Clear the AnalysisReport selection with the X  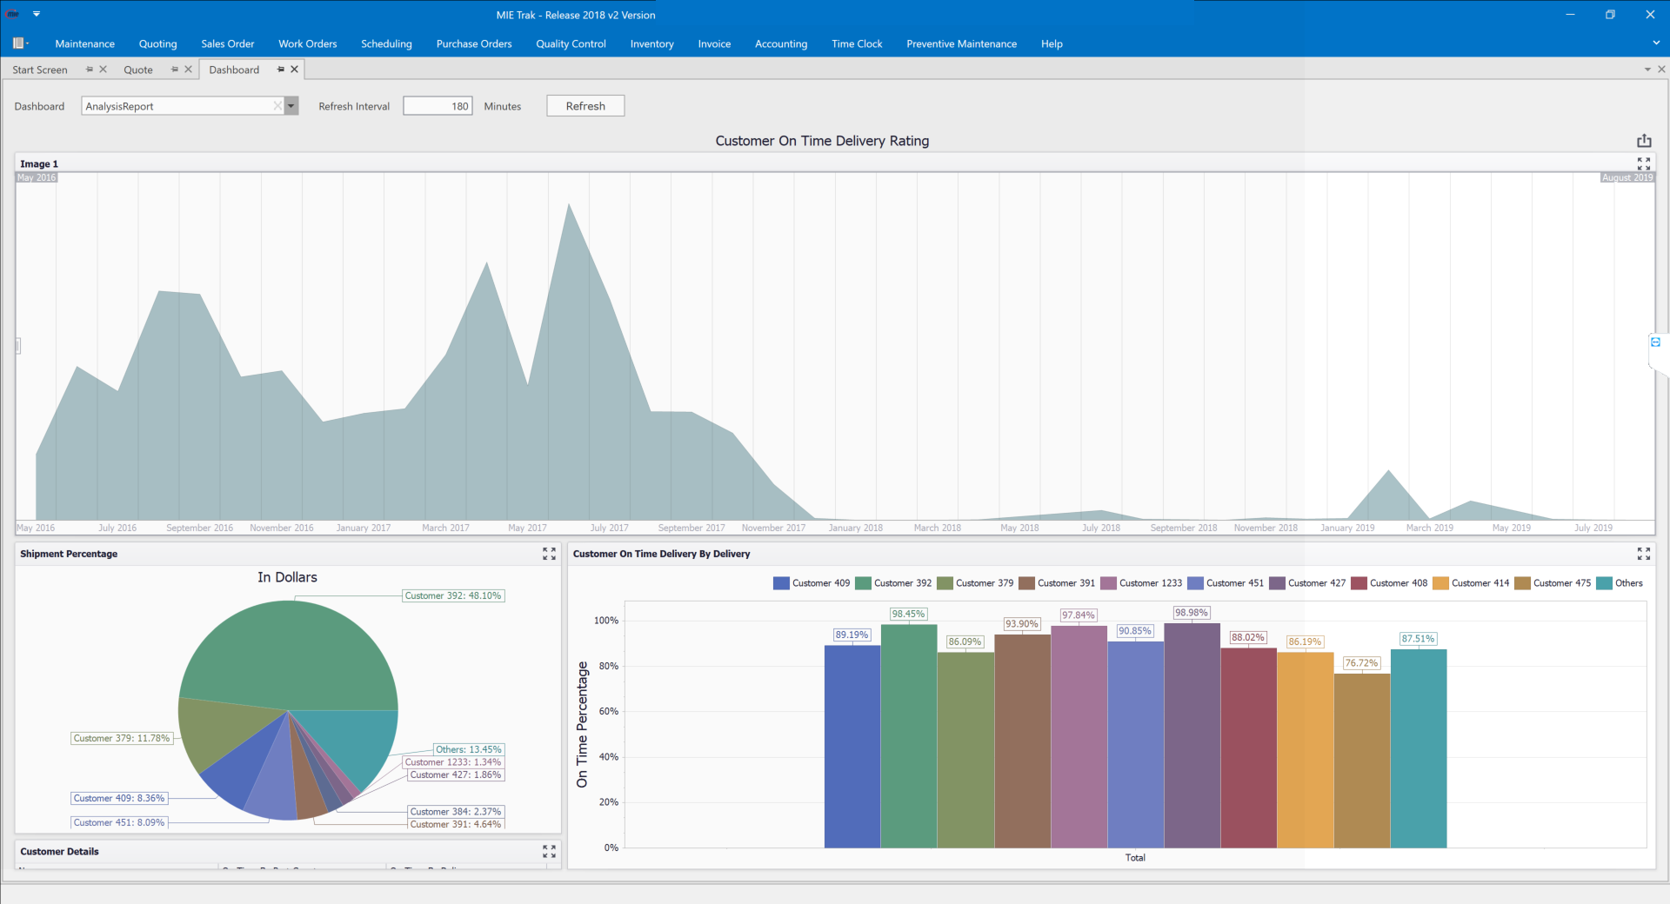coord(277,105)
